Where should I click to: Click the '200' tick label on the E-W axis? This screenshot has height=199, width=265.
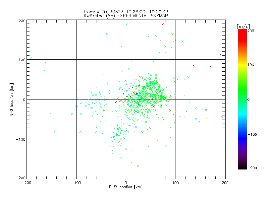(x=225, y=183)
